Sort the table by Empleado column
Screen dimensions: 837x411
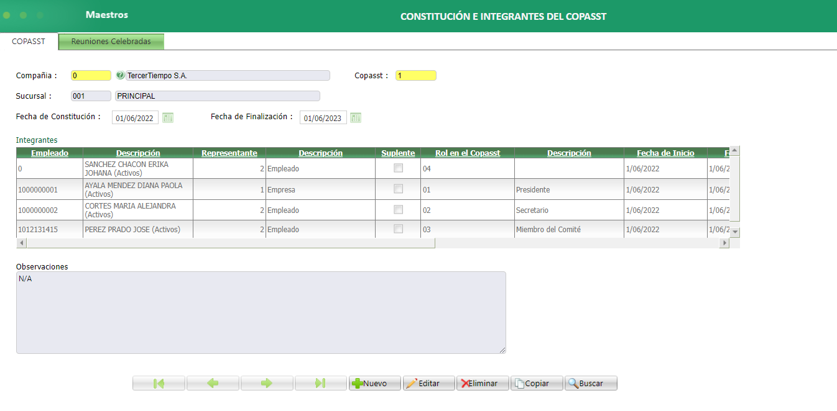49,153
